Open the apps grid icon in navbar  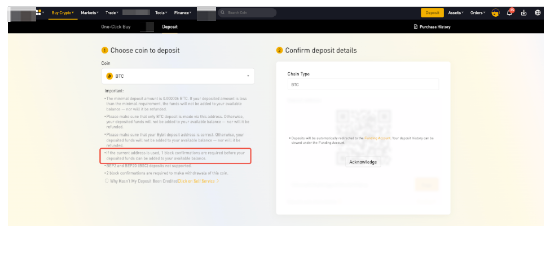[38, 13]
